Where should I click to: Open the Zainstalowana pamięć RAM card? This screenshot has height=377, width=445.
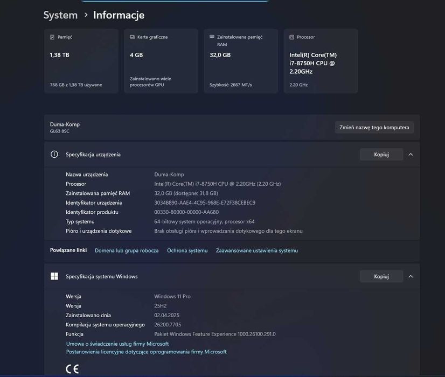[x=241, y=61]
